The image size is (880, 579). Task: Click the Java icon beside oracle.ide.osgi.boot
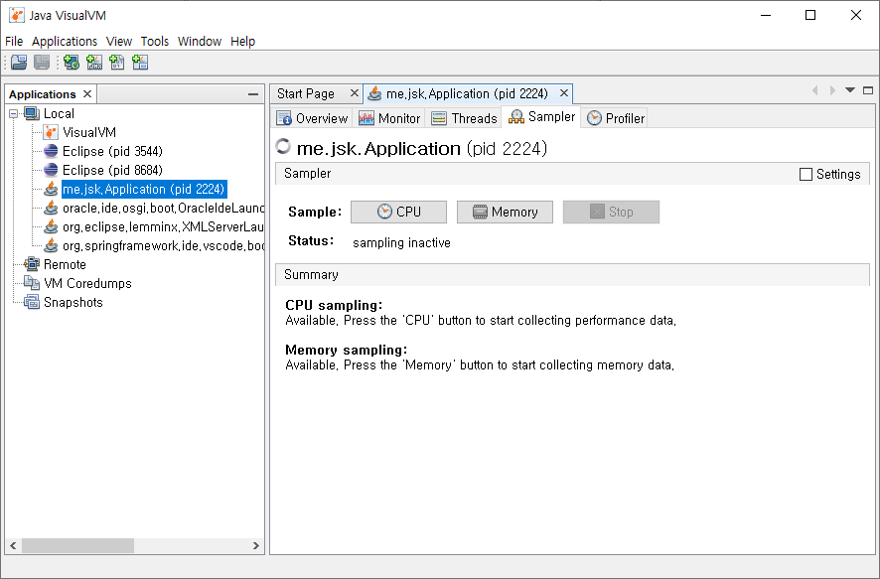click(x=51, y=208)
